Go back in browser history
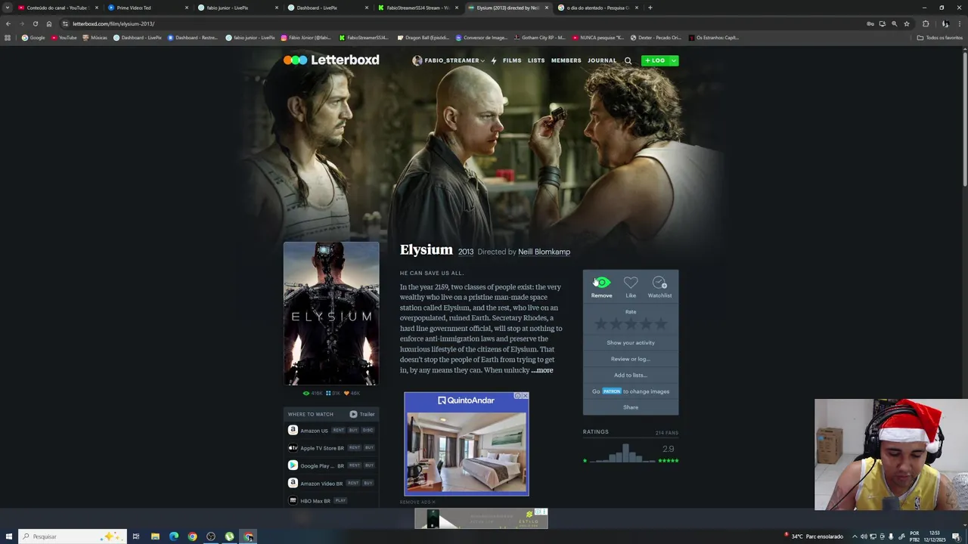 click(8, 23)
